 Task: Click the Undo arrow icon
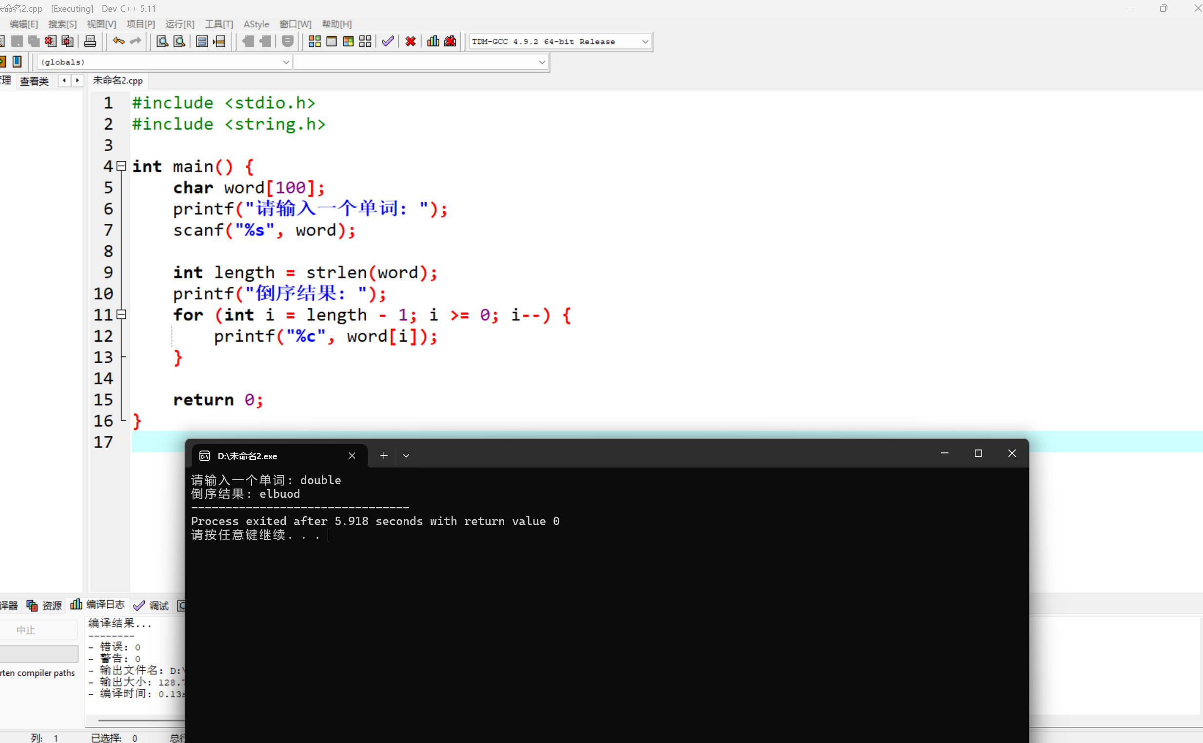118,41
